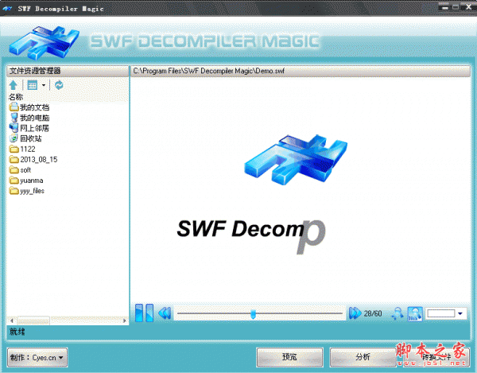Click the 预览 preview button

click(x=289, y=357)
